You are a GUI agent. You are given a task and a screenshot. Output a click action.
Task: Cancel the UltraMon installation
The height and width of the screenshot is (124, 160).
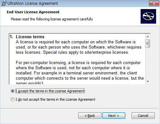(x=143, y=116)
